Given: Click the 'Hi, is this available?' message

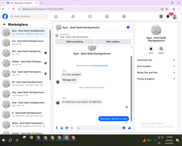Looking at the screenshot, I should click(72, 74).
